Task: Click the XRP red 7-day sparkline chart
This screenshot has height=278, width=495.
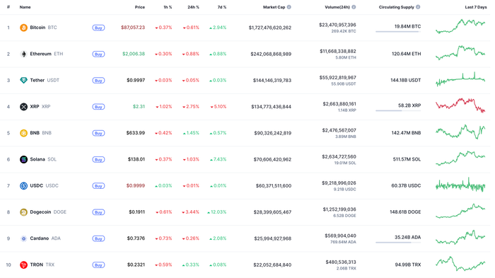Action: pos(460,105)
